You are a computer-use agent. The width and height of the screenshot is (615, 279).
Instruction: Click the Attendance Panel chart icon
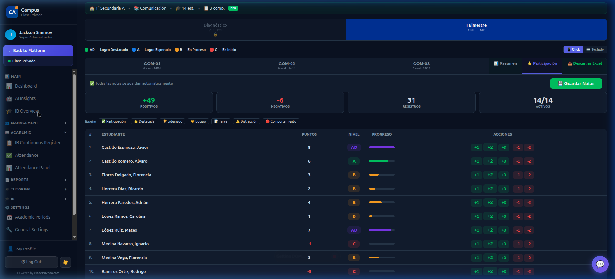(9, 168)
